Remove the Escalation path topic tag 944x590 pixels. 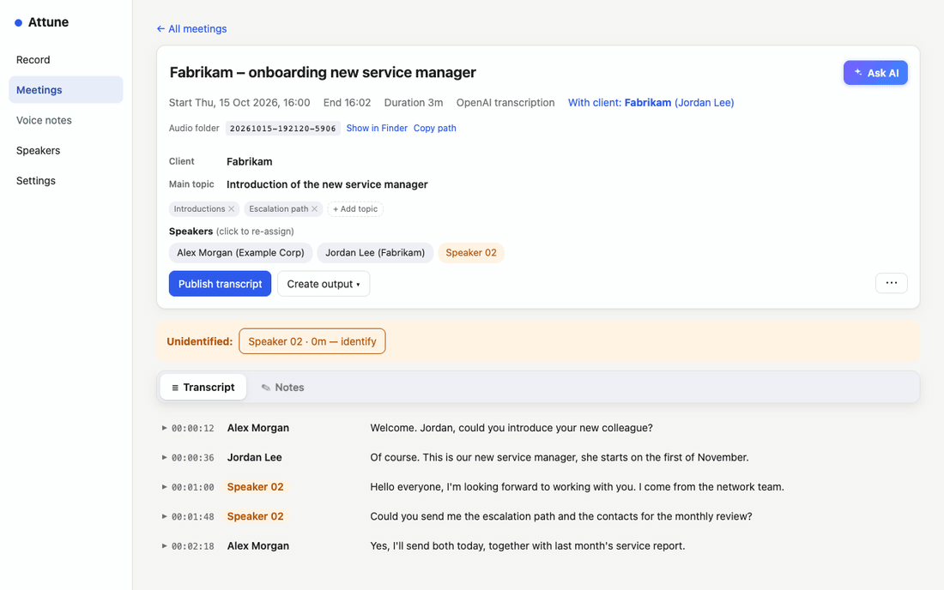(x=314, y=208)
